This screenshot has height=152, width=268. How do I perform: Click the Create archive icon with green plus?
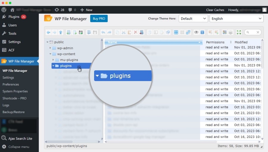click(216, 32)
